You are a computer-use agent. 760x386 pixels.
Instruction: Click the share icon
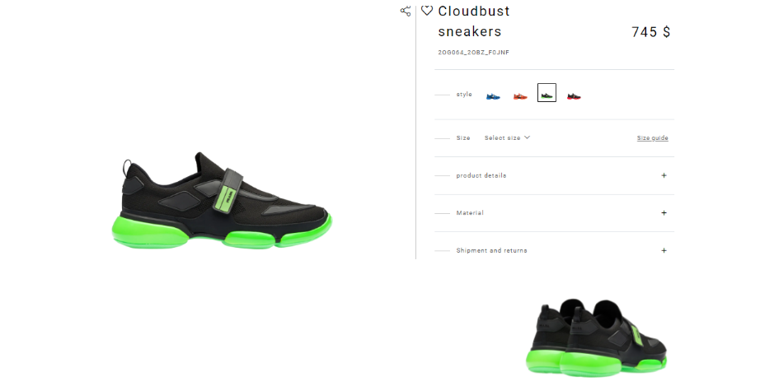click(406, 11)
